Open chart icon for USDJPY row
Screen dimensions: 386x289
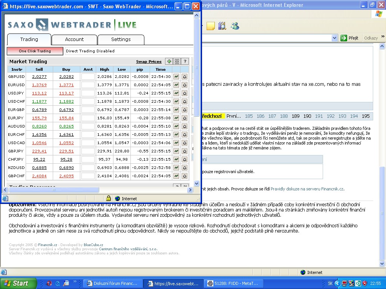point(176,93)
